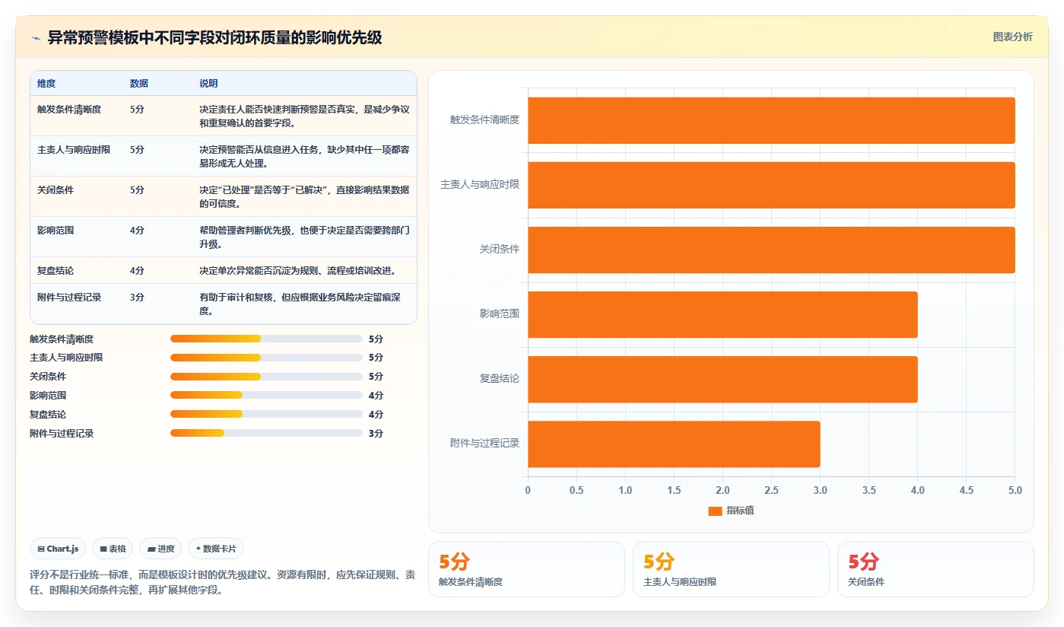Screen dimensions: 1064x627
Task: Select 影响范围 cell in the table
Action: (x=56, y=231)
